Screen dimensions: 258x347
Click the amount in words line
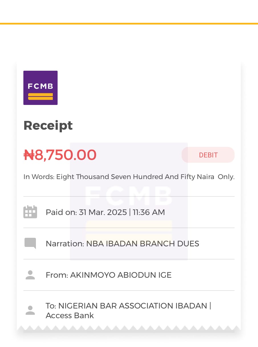click(129, 177)
